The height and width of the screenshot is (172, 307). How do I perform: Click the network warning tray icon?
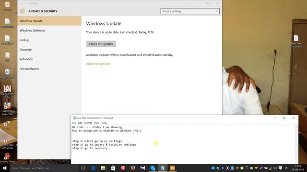[271, 168]
